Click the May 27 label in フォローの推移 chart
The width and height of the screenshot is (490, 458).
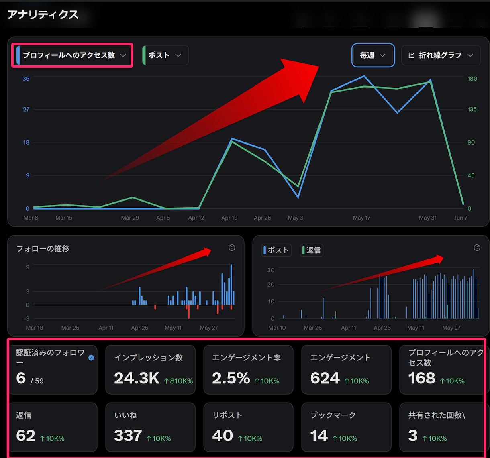click(209, 328)
